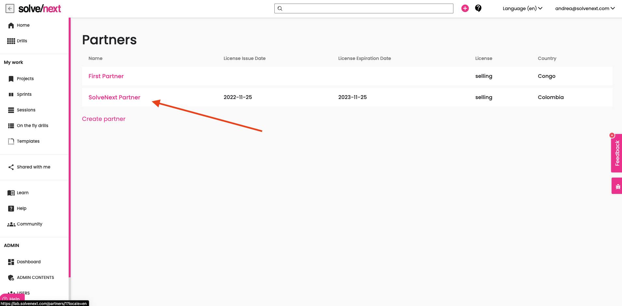Click the Congo country cell
The image size is (622, 306).
coord(546,76)
